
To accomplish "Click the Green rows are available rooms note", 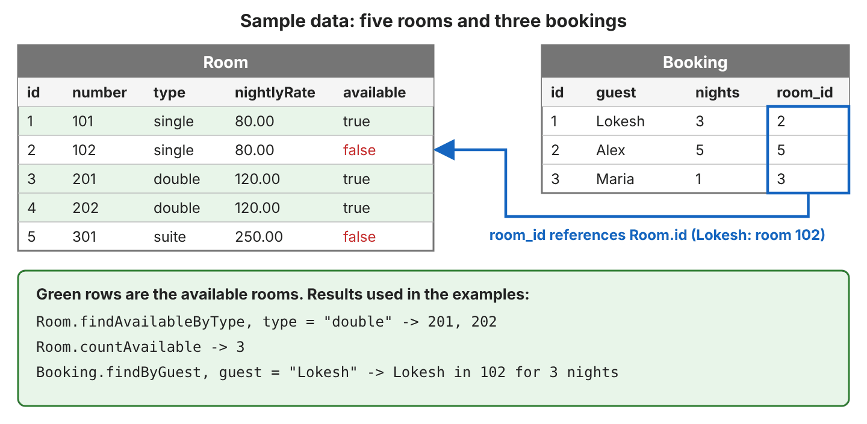I will 282,295.
